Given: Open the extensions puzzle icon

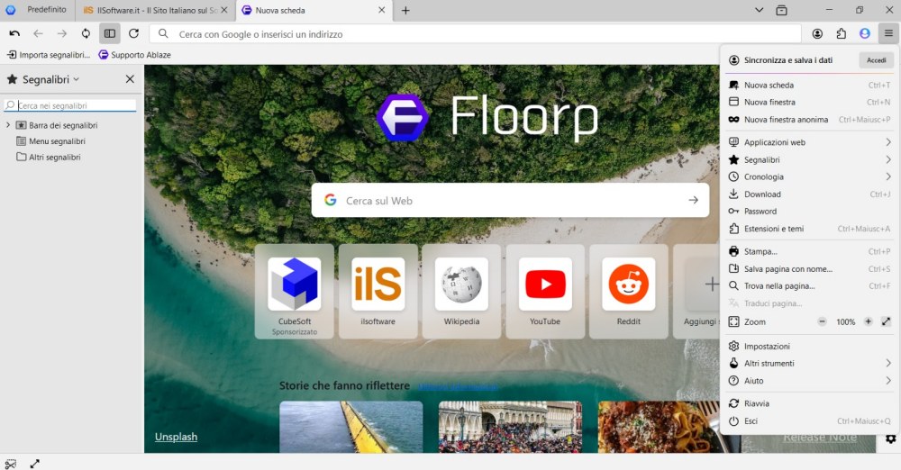Looking at the screenshot, I should click(842, 34).
